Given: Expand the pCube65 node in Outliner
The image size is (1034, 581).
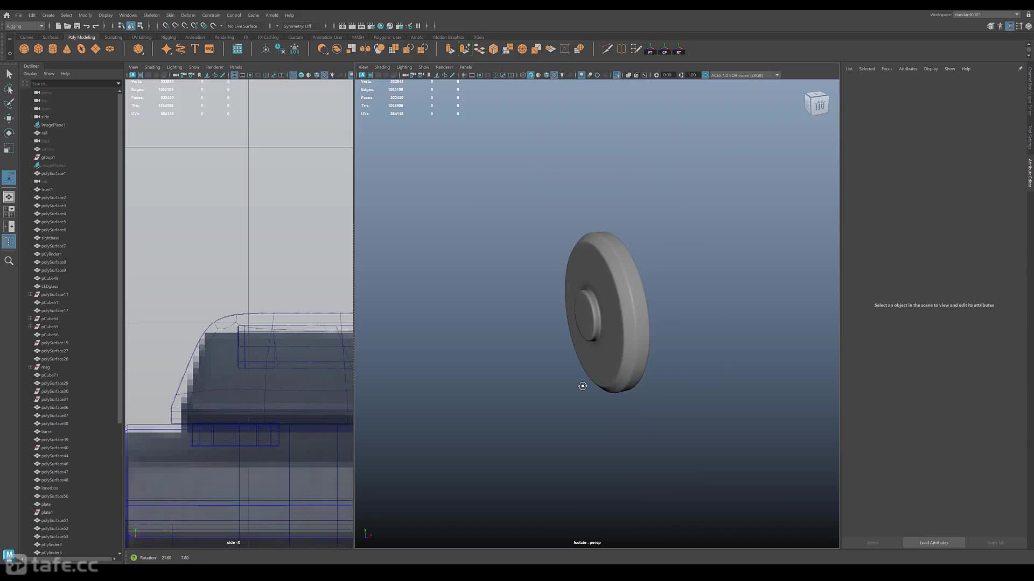Looking at the screenshot, I should pos(30,327).
